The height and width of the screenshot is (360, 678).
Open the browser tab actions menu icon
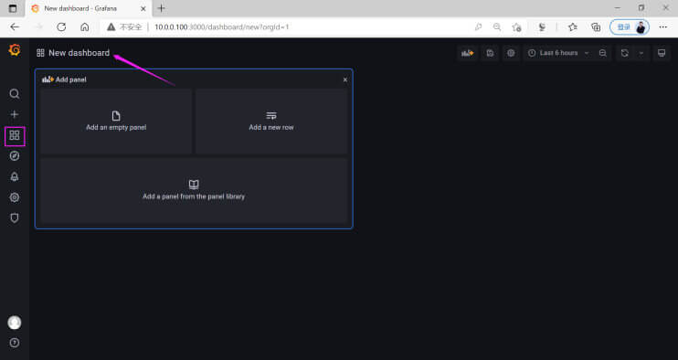[x=13, y=8]
